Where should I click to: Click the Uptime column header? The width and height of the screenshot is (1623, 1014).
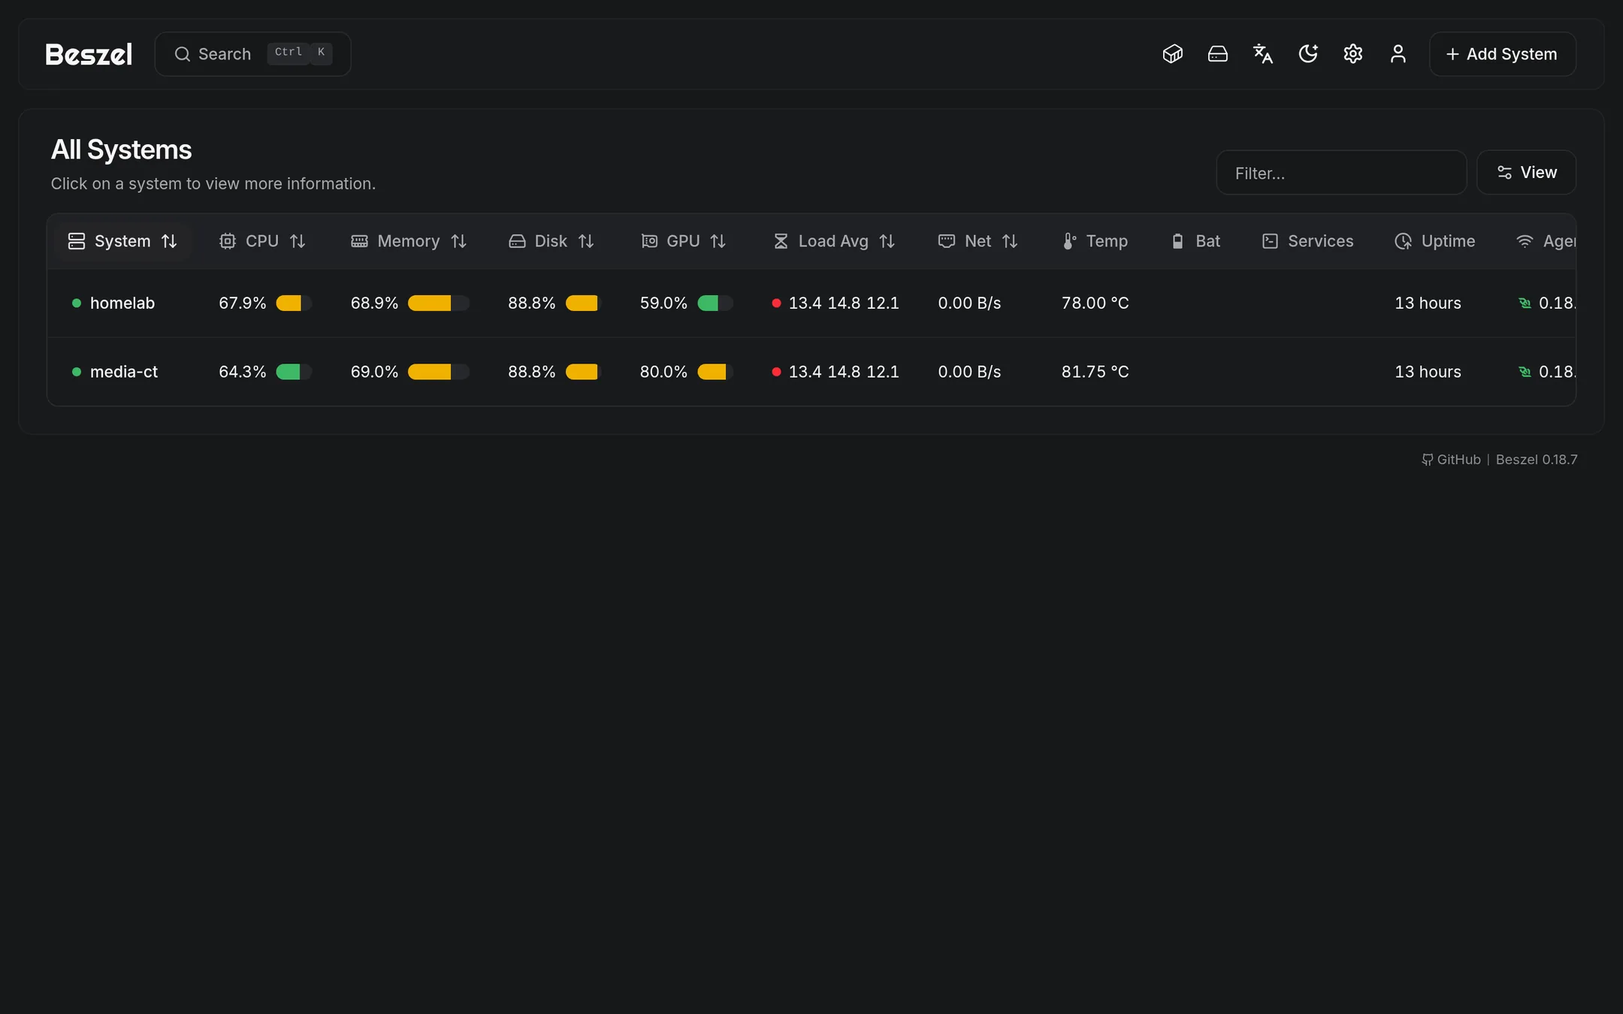point(1435,241)
